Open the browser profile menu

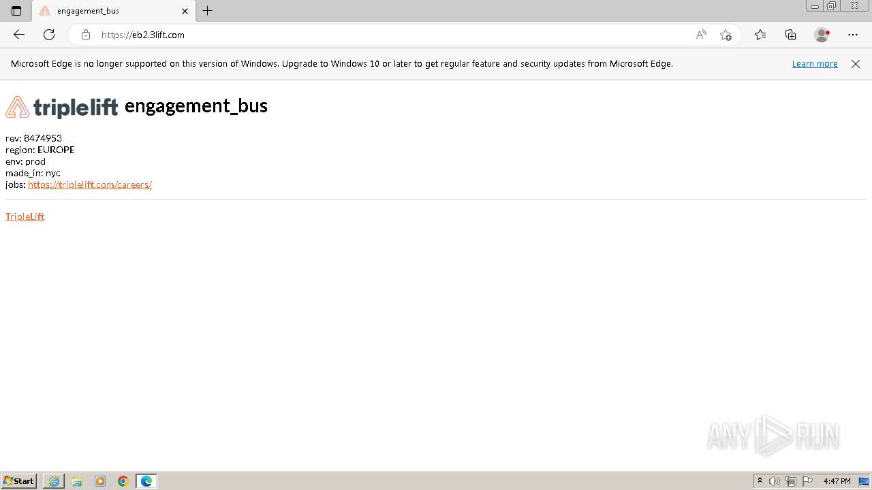pyautogui.click(x=822, y=35)
